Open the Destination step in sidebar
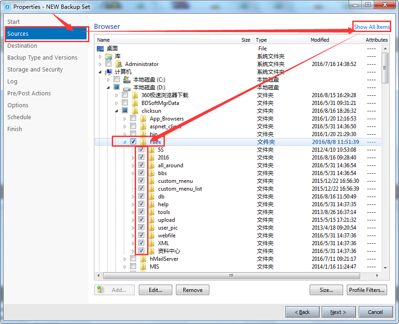Viewport: 399px width, 324px height. (22, 46)
